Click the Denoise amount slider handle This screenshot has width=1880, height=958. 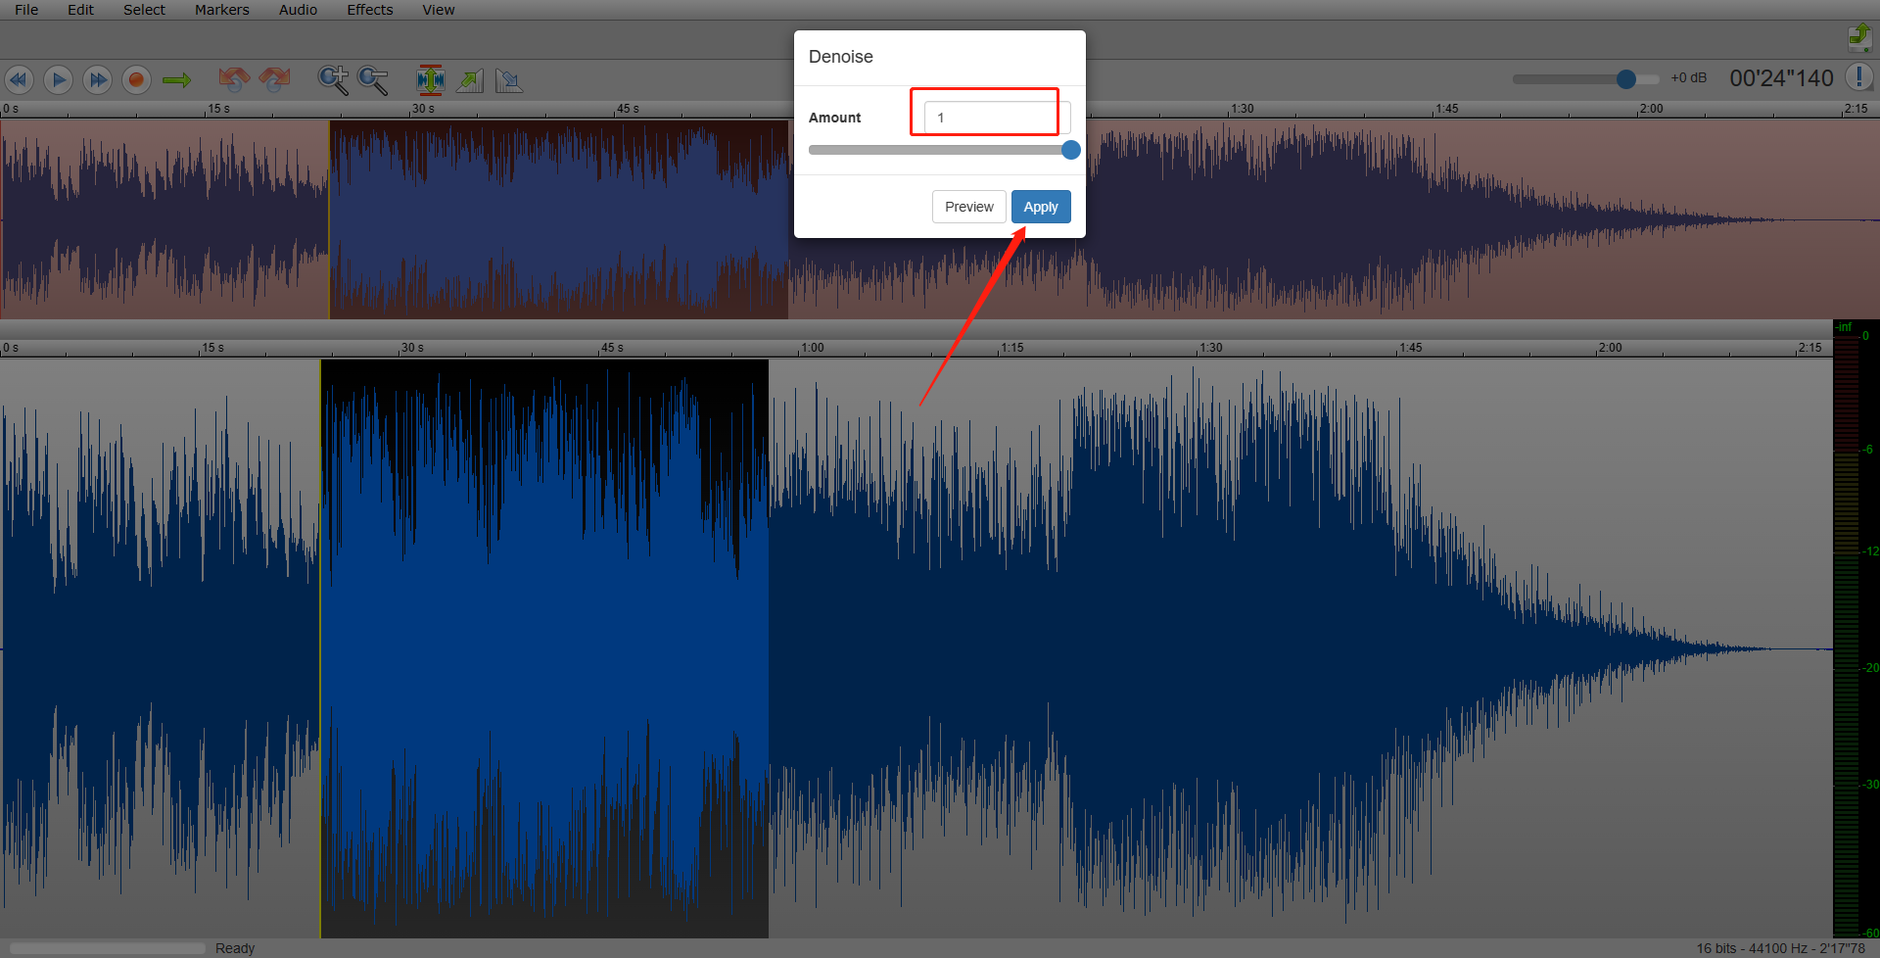(x=1070, y=150)
